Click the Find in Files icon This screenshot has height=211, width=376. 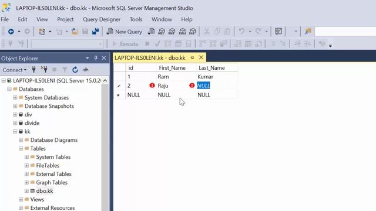tap(308, 31)
